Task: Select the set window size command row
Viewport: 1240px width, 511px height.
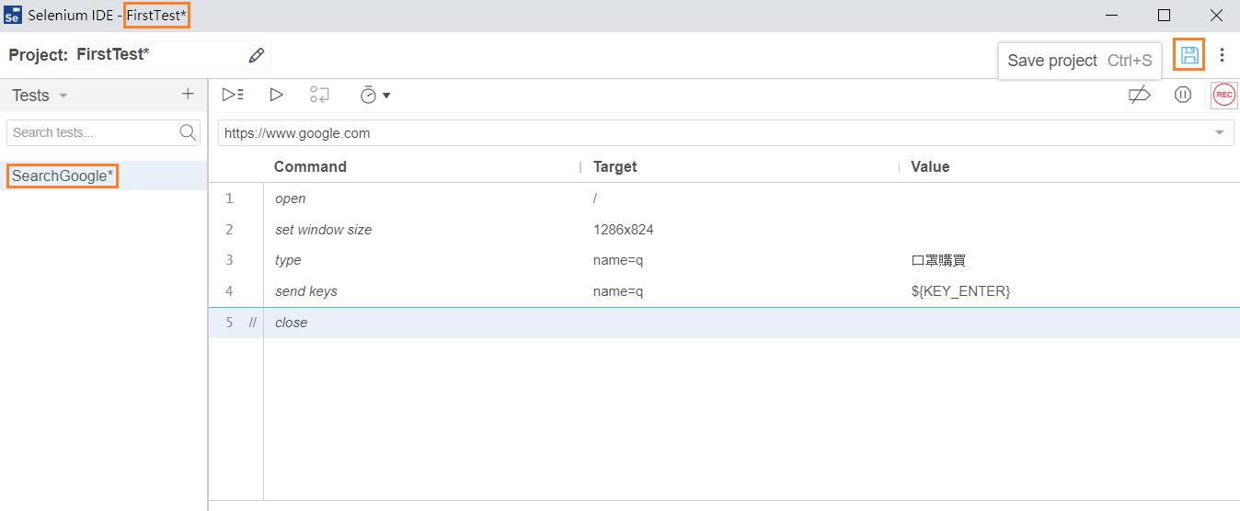Action: point(724,230)
